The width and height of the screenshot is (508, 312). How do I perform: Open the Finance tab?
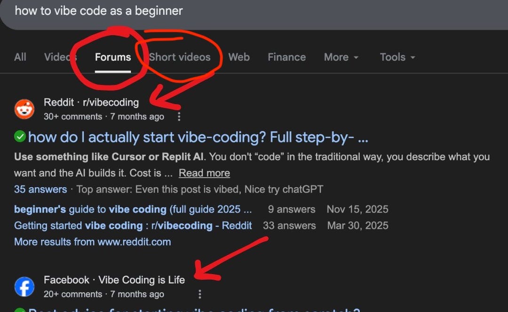pyautogui.click(x=286, y=57)
